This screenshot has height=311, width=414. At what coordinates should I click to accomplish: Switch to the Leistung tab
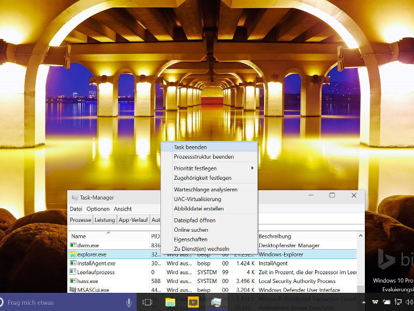pyautogui.click(x=105, y=220)
